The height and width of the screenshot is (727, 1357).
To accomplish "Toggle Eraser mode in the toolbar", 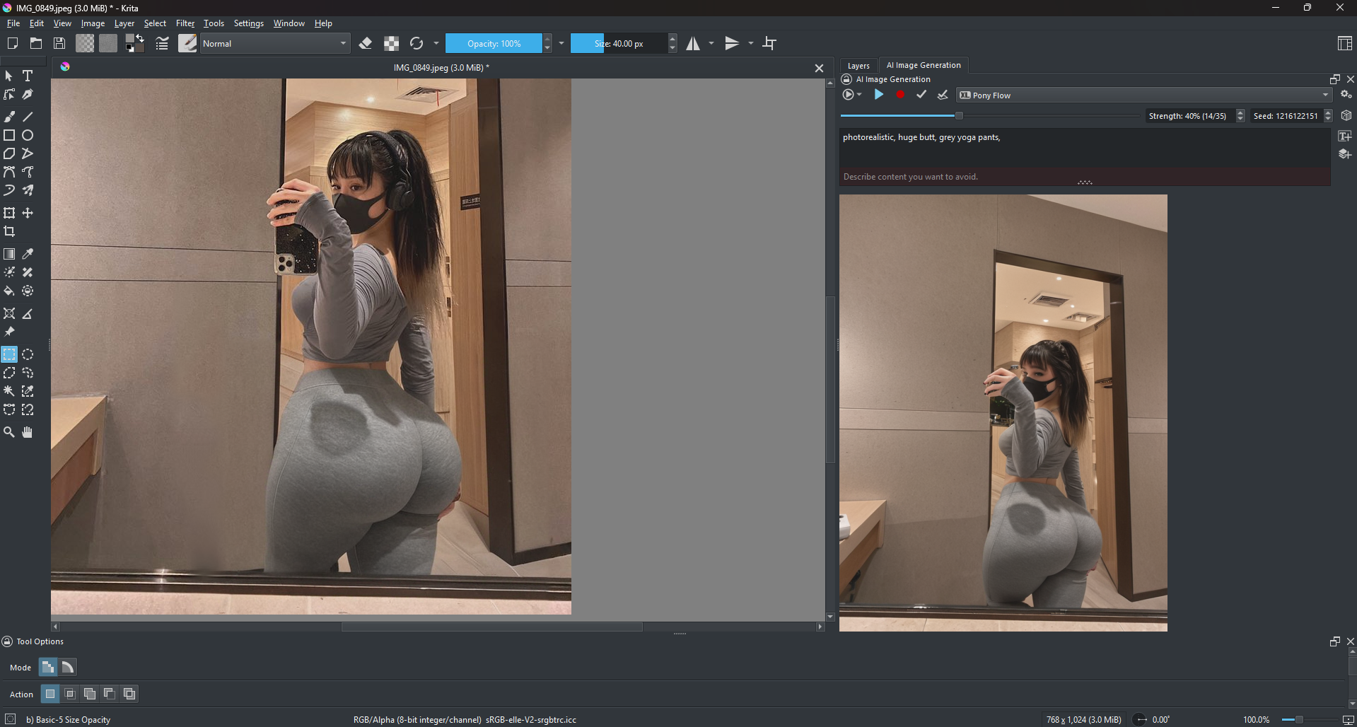I will 366,44.
